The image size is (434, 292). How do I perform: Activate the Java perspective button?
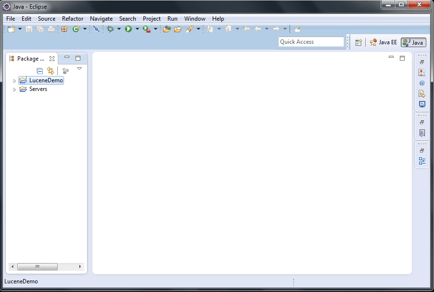[413, 42]
